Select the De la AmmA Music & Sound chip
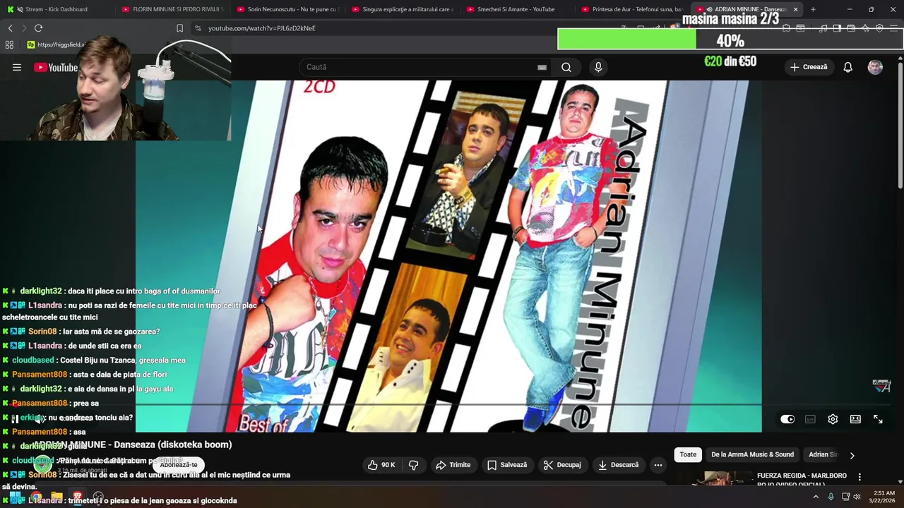This screenshot has width=904, height=508. (x=752, y=455)
